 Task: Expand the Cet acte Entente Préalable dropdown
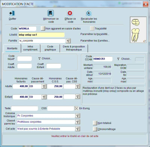coord(78,129)
